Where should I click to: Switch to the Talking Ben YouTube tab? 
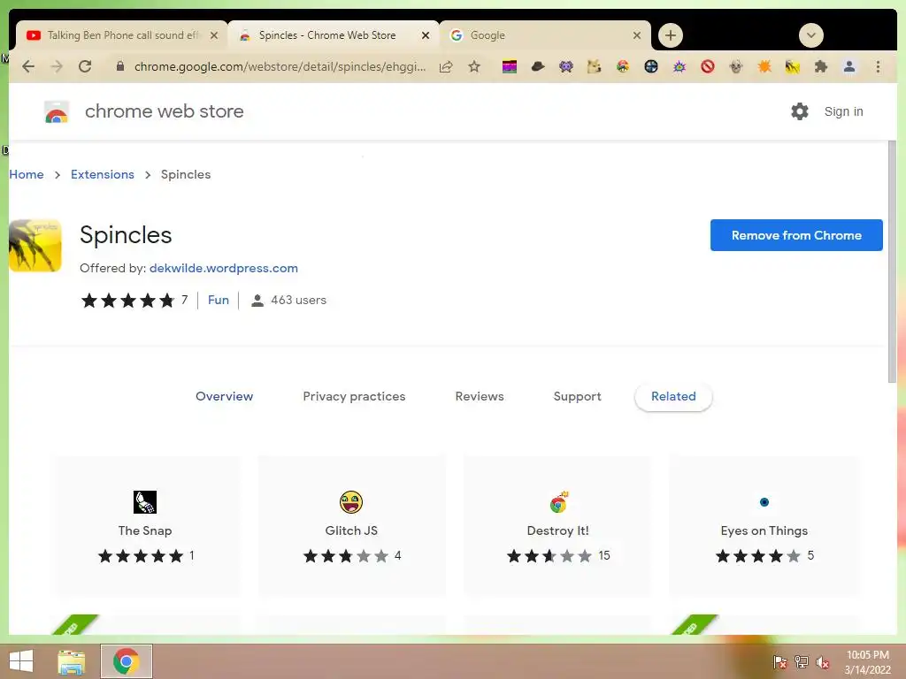coord(121,35)
